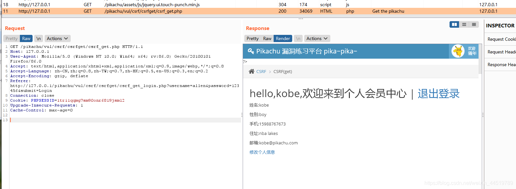Select the history row for jquery.ui.touch-punch.min.js
This screenshot has width=516, height=189.
[258, 5]
